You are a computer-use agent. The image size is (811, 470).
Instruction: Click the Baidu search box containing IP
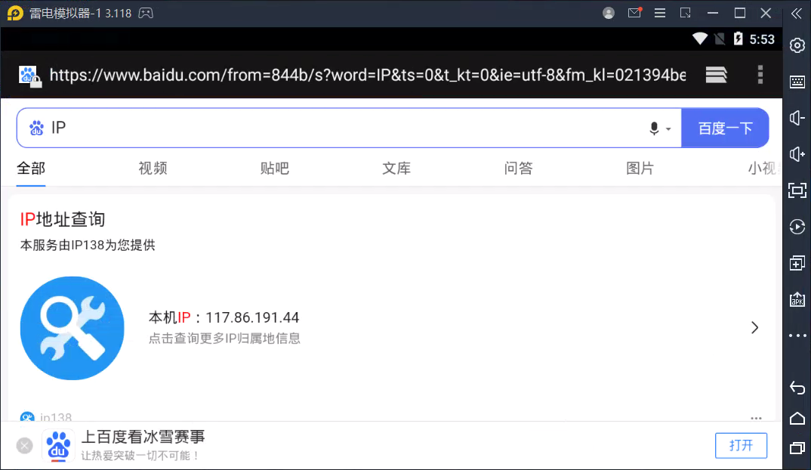point(349,128)
